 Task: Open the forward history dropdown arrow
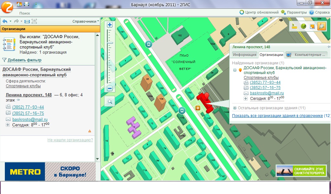pyautogui.click(x=21, y=21)
